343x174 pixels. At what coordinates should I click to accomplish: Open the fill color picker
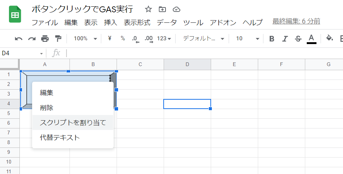point(330,38)
